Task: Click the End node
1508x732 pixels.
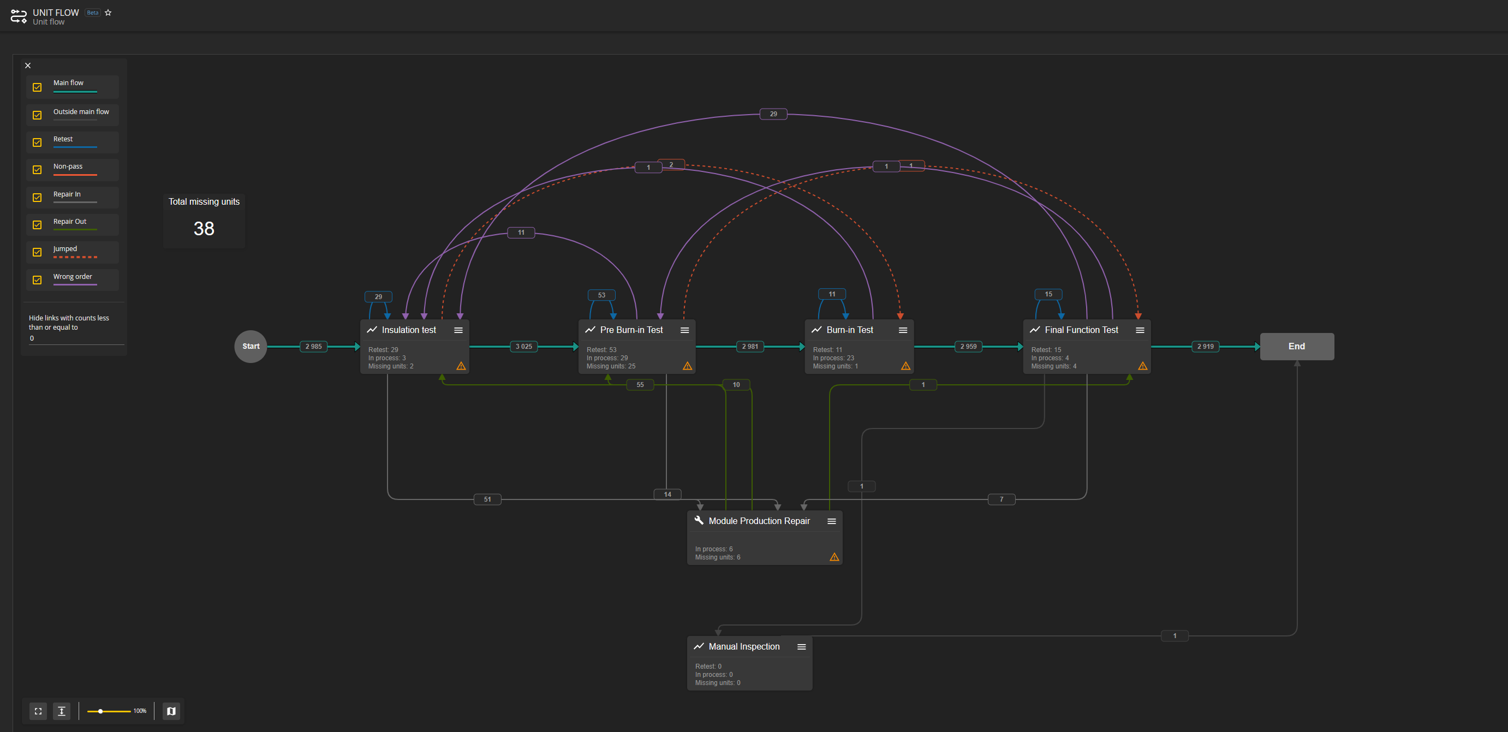Action: coord(1296,346)
